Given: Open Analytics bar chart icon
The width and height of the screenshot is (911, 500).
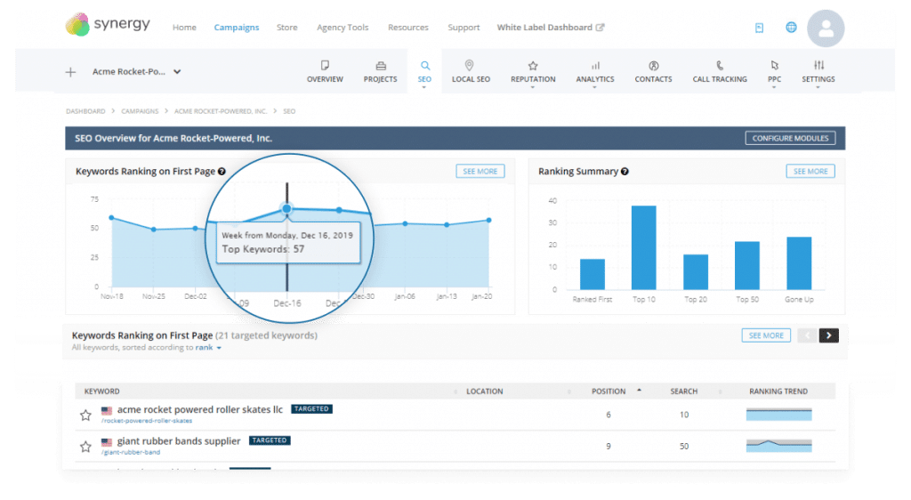Looking at the screenshot, I should click(x=595, y=66).
